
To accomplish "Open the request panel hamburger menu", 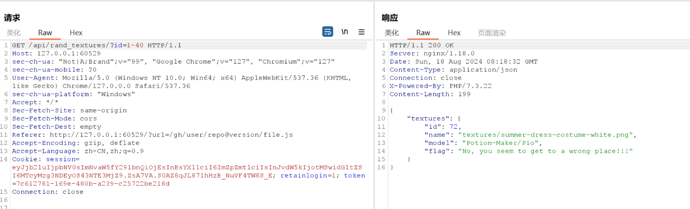I will [x=361, y=32].
